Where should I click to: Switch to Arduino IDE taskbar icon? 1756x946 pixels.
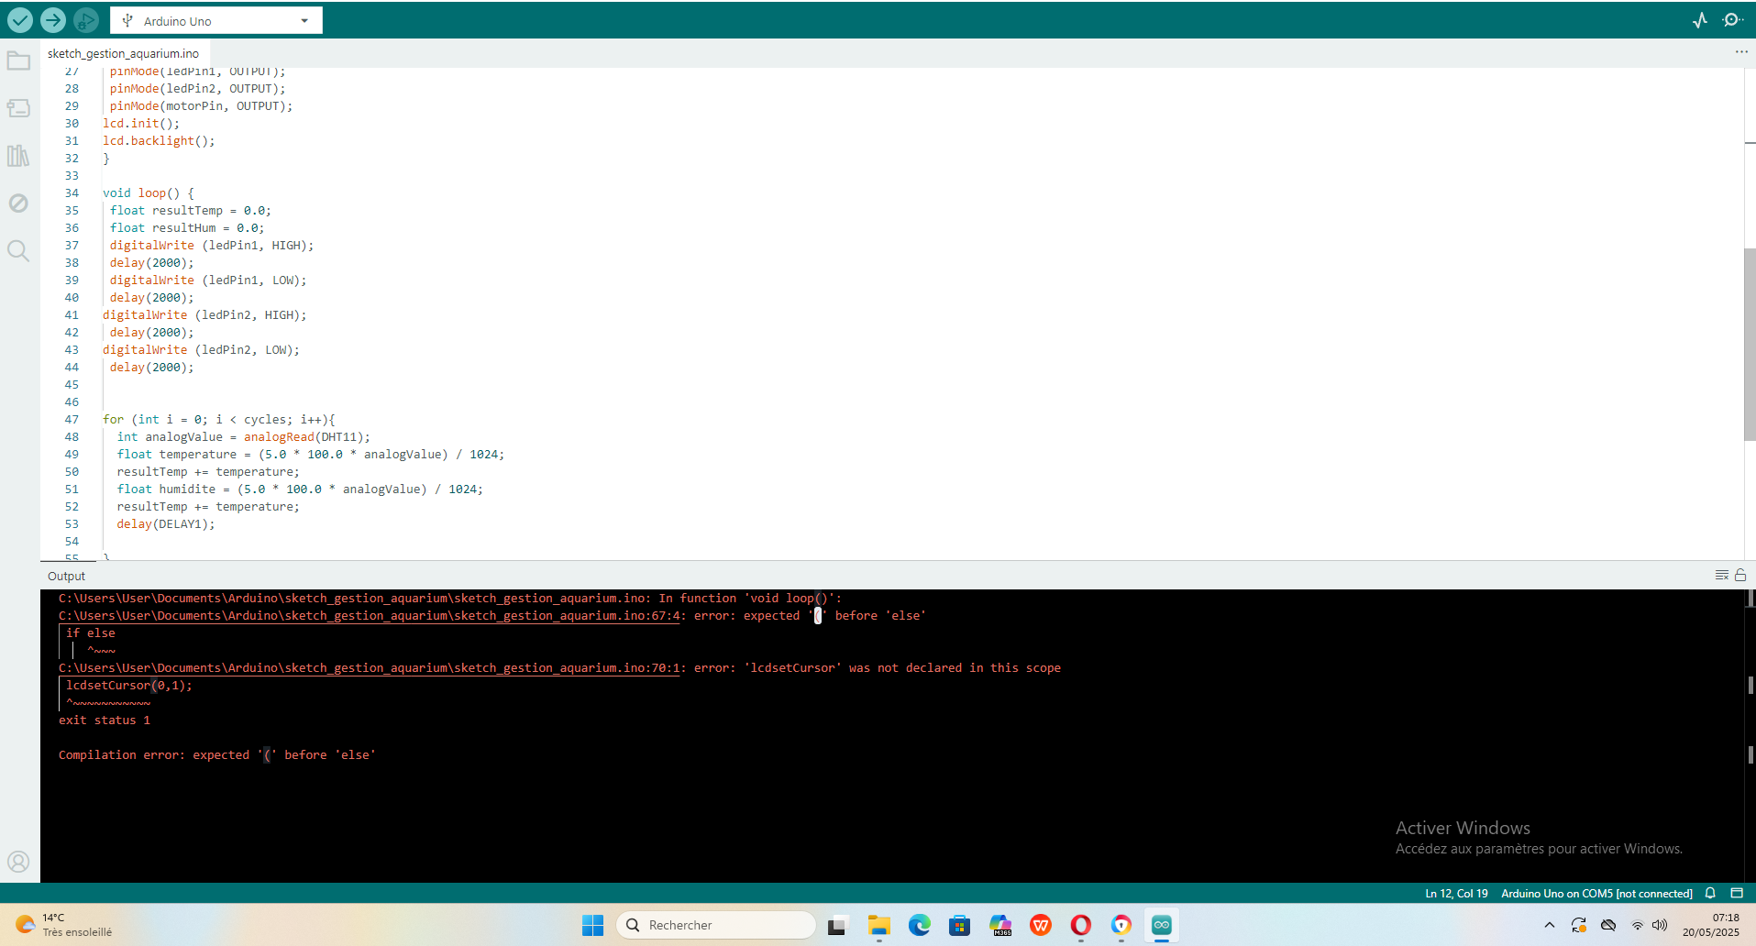pos(1162,925)
